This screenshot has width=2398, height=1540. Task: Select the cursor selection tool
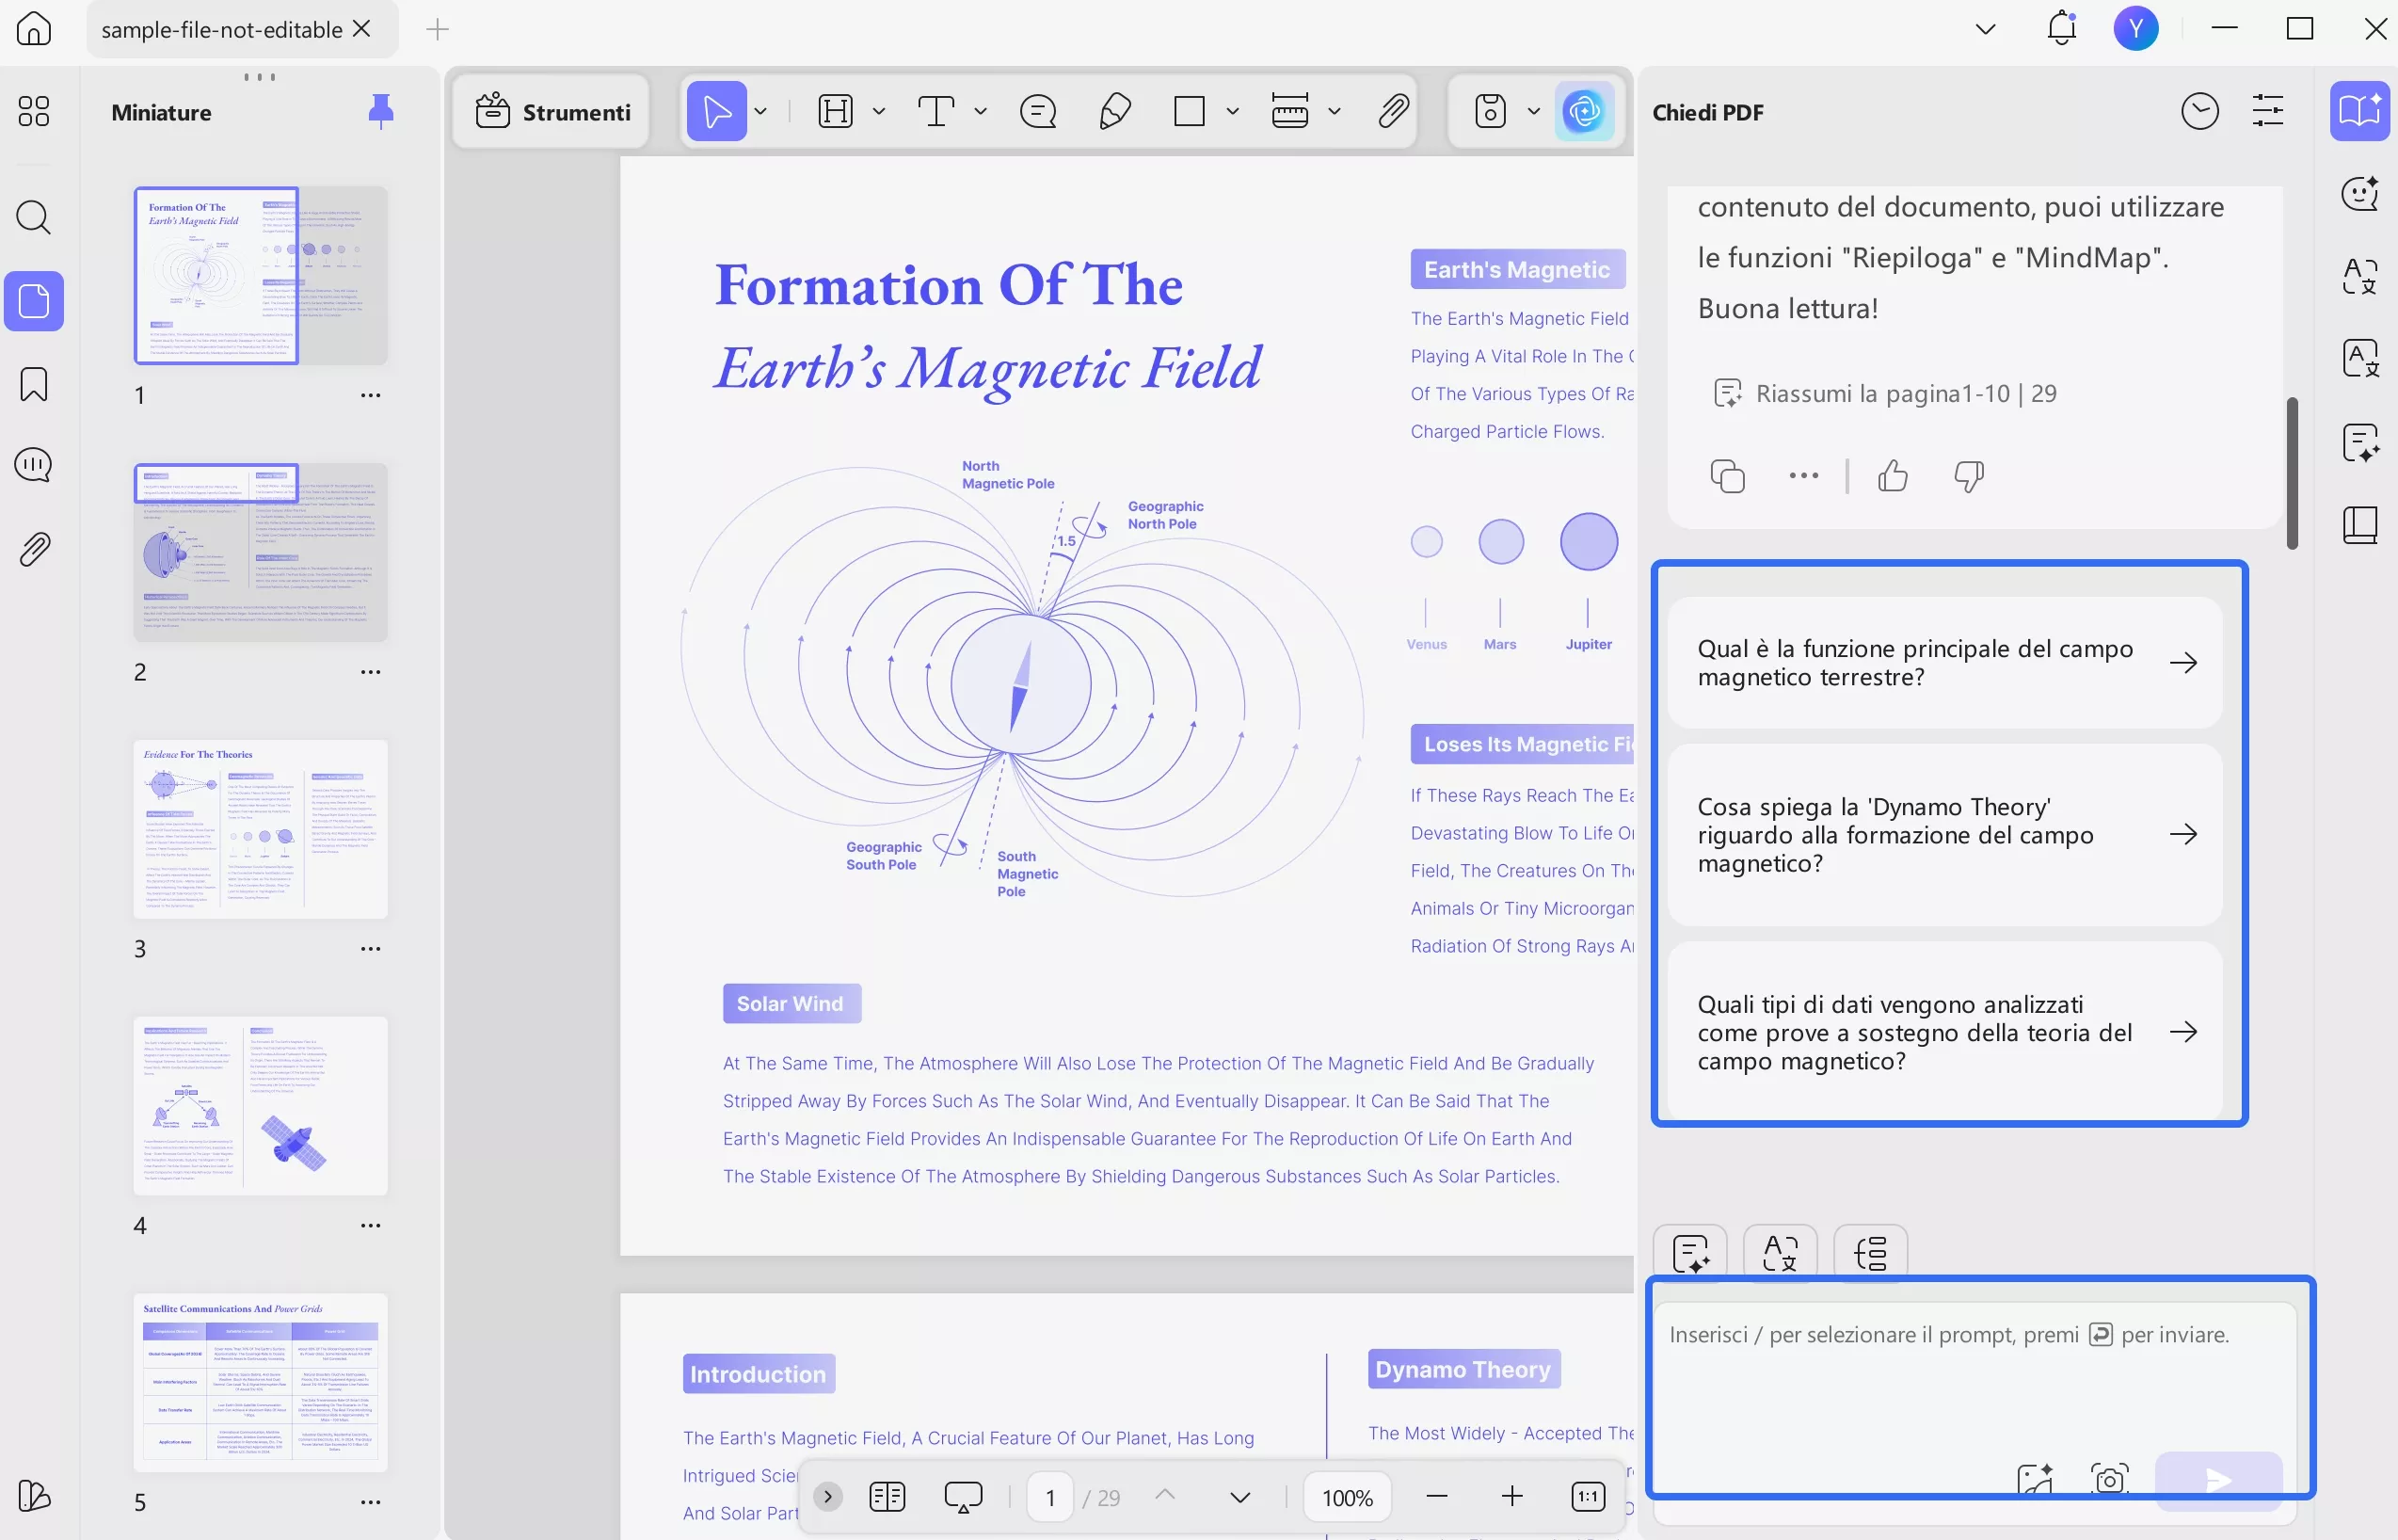click(717, 111)
